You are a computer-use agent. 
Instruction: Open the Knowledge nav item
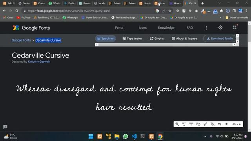(166, 28)
